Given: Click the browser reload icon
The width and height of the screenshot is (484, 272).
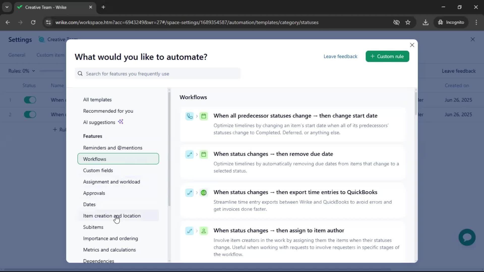Looking at the screenshot, I should coord(33,22).
